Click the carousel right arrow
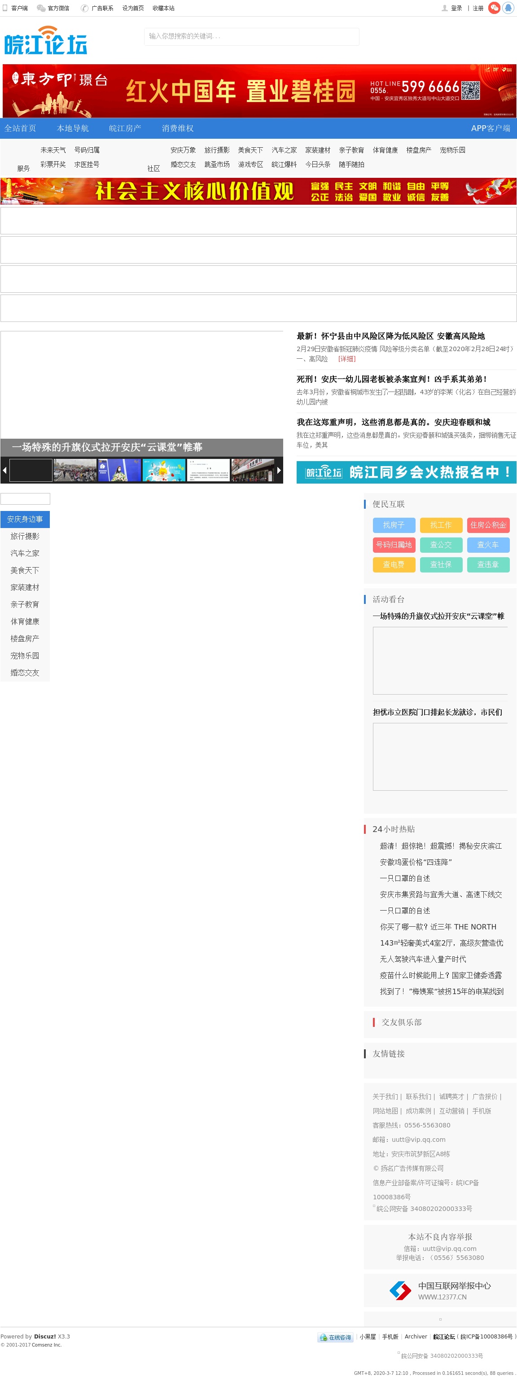Viewport: 517px width, 1400px height. (x=279, y=470)
